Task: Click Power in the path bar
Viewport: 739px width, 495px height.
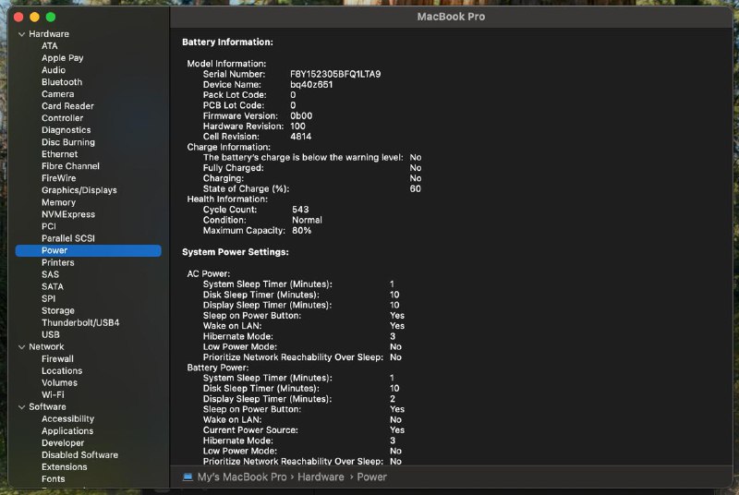Action: click(x=372, y=477)
